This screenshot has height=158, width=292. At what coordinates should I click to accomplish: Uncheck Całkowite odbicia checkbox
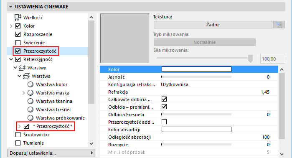click(164, 99)
